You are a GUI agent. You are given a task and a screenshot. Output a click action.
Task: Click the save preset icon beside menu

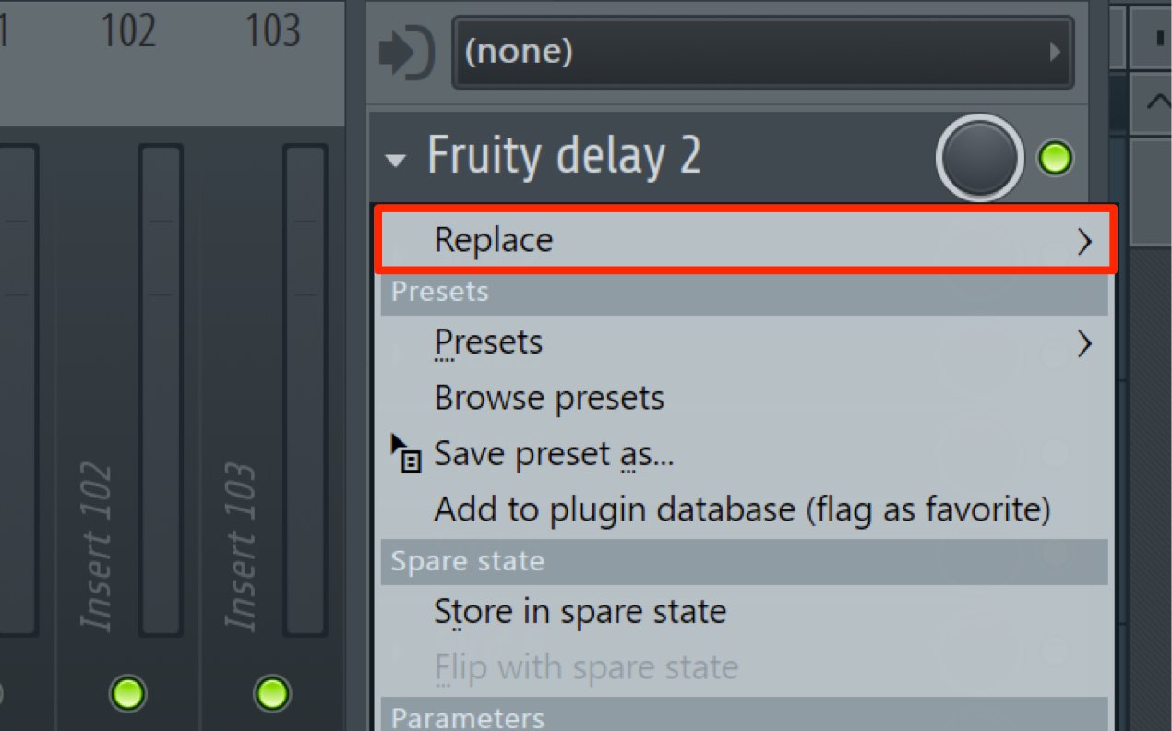coord(406,454)
